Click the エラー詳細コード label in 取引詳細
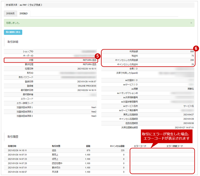The image size is (200, 176). (x=25, y=103)
